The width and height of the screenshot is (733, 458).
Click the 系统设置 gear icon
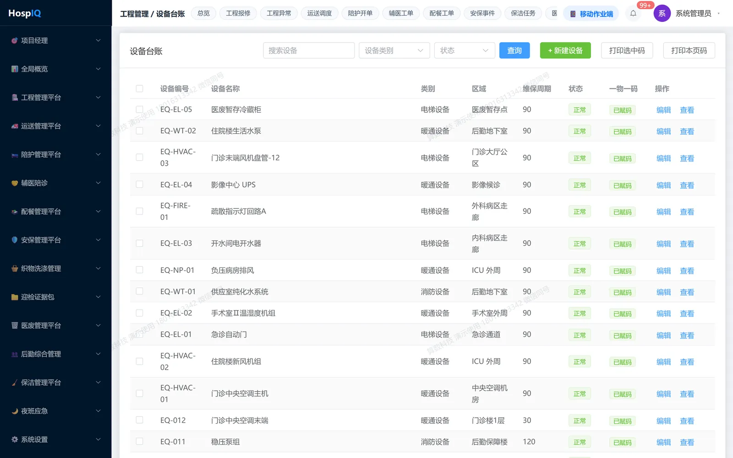click(15, 440)
